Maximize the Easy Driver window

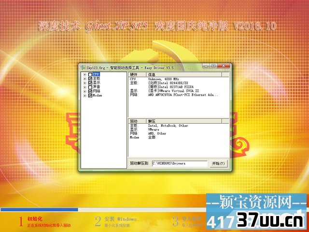(x=213, y=66)
